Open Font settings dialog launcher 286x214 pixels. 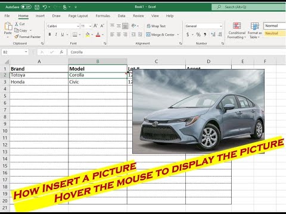tap(105, 43)
